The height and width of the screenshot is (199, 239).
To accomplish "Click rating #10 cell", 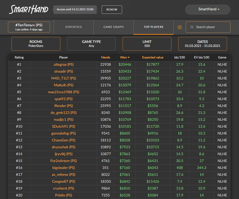I will [x=19, y=127].
